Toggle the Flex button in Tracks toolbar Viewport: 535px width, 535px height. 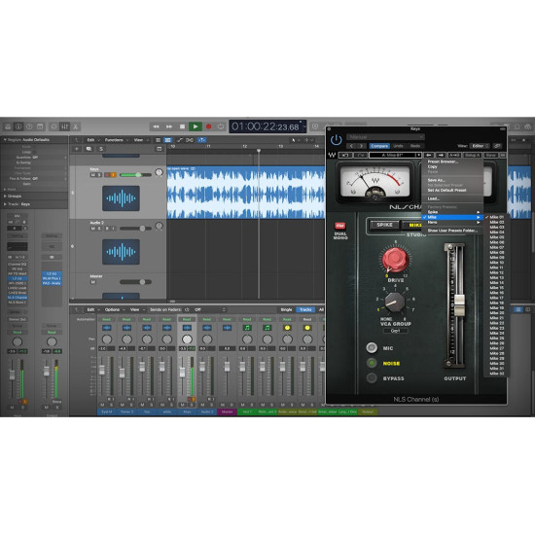coord(190,140)
